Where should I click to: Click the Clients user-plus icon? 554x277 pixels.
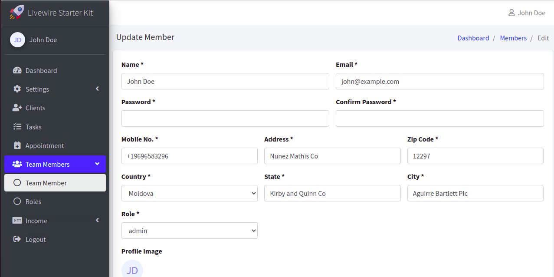[17, 108]
